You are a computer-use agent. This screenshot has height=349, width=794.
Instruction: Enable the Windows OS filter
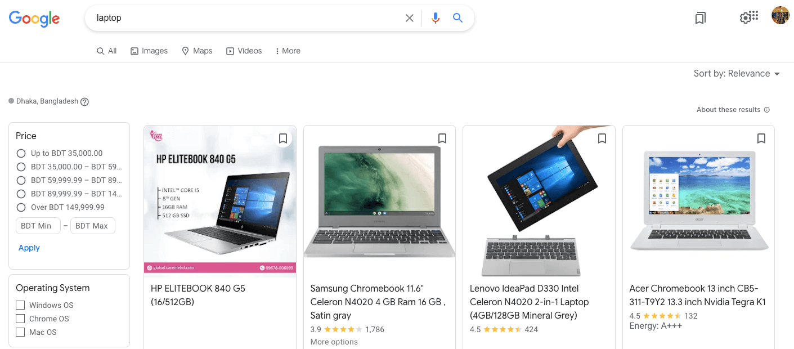pyautogui.click(x=20, y=305)
